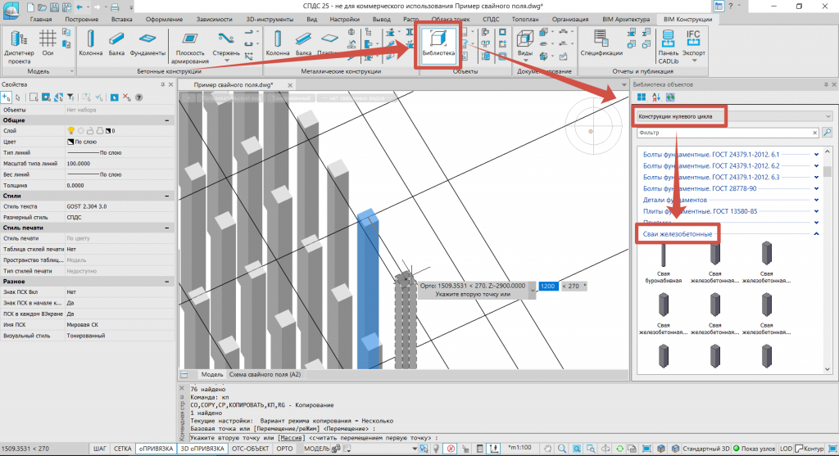Collapse the Общие properties section

167,120
